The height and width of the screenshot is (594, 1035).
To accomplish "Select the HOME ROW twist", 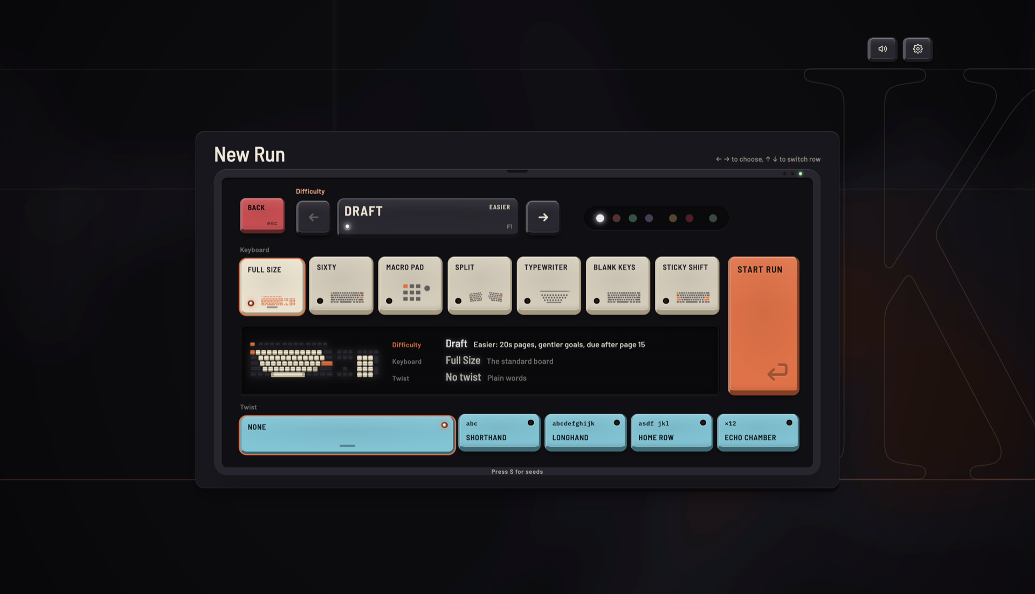I will pyautogui.click(x=672, y=432).
